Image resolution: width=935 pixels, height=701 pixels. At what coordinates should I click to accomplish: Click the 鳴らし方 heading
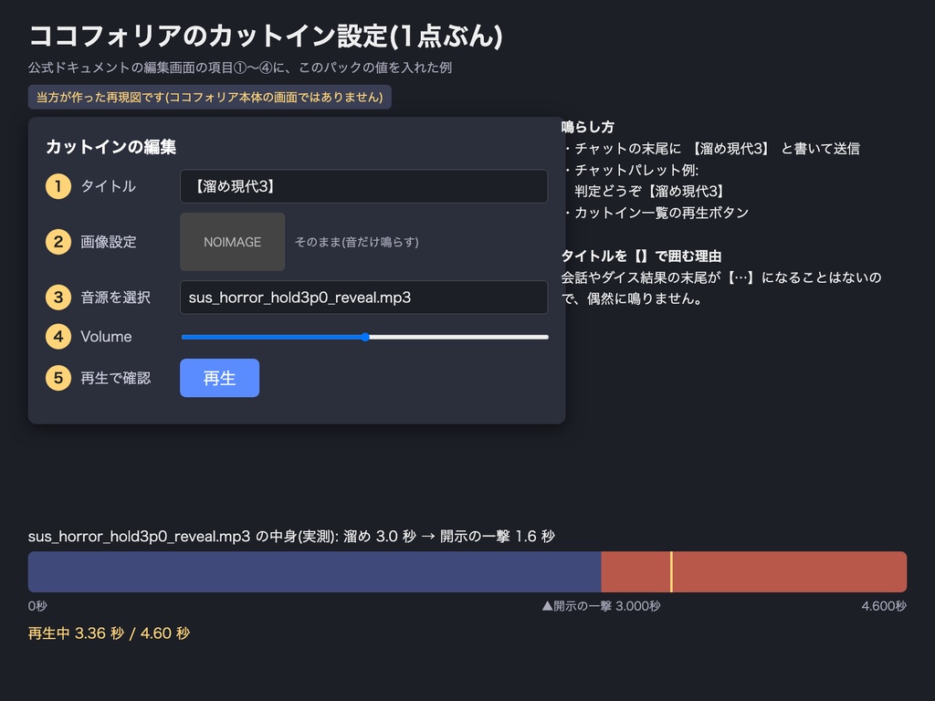point(587,127)
